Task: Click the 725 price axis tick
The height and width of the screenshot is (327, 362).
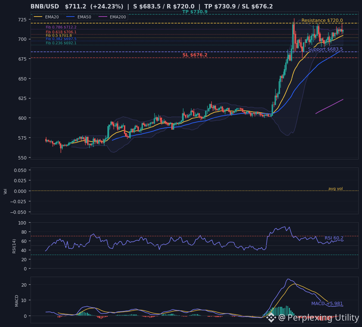Action: point(22,19)
